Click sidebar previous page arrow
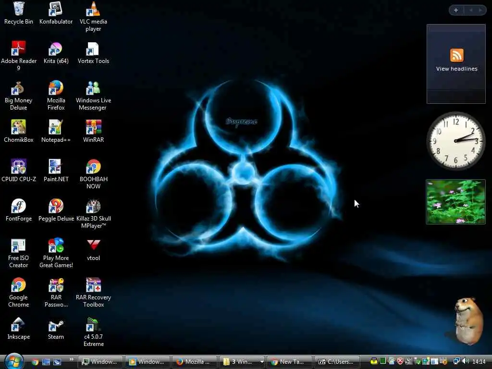The height and width of the screenshot is (369, 492). pos(471,10)
